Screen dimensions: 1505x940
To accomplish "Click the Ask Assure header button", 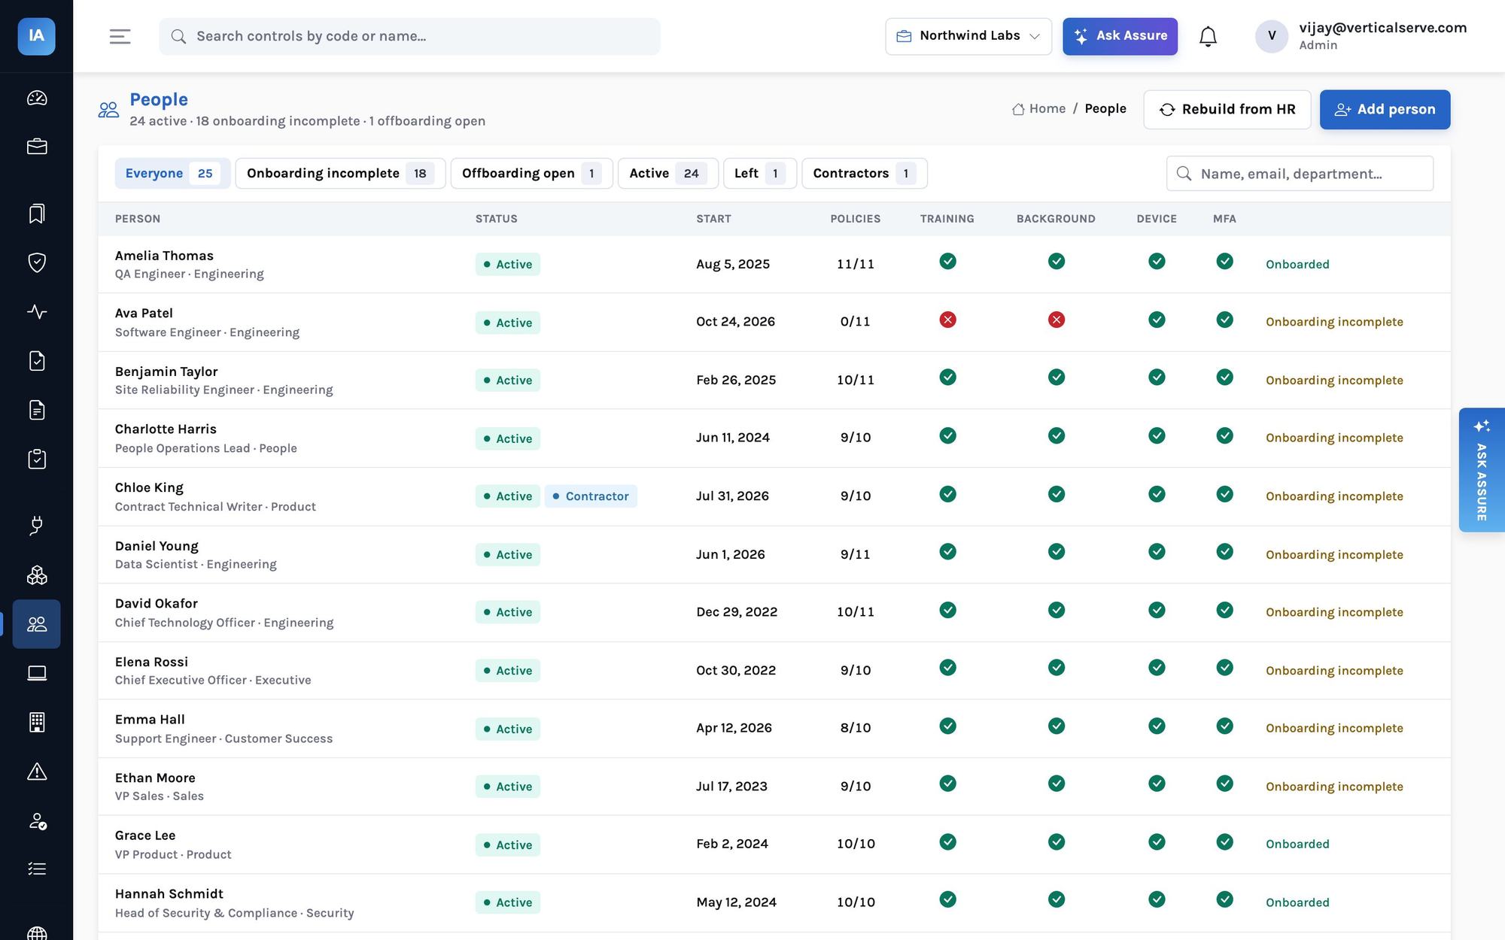I will tap(1120, 36).
